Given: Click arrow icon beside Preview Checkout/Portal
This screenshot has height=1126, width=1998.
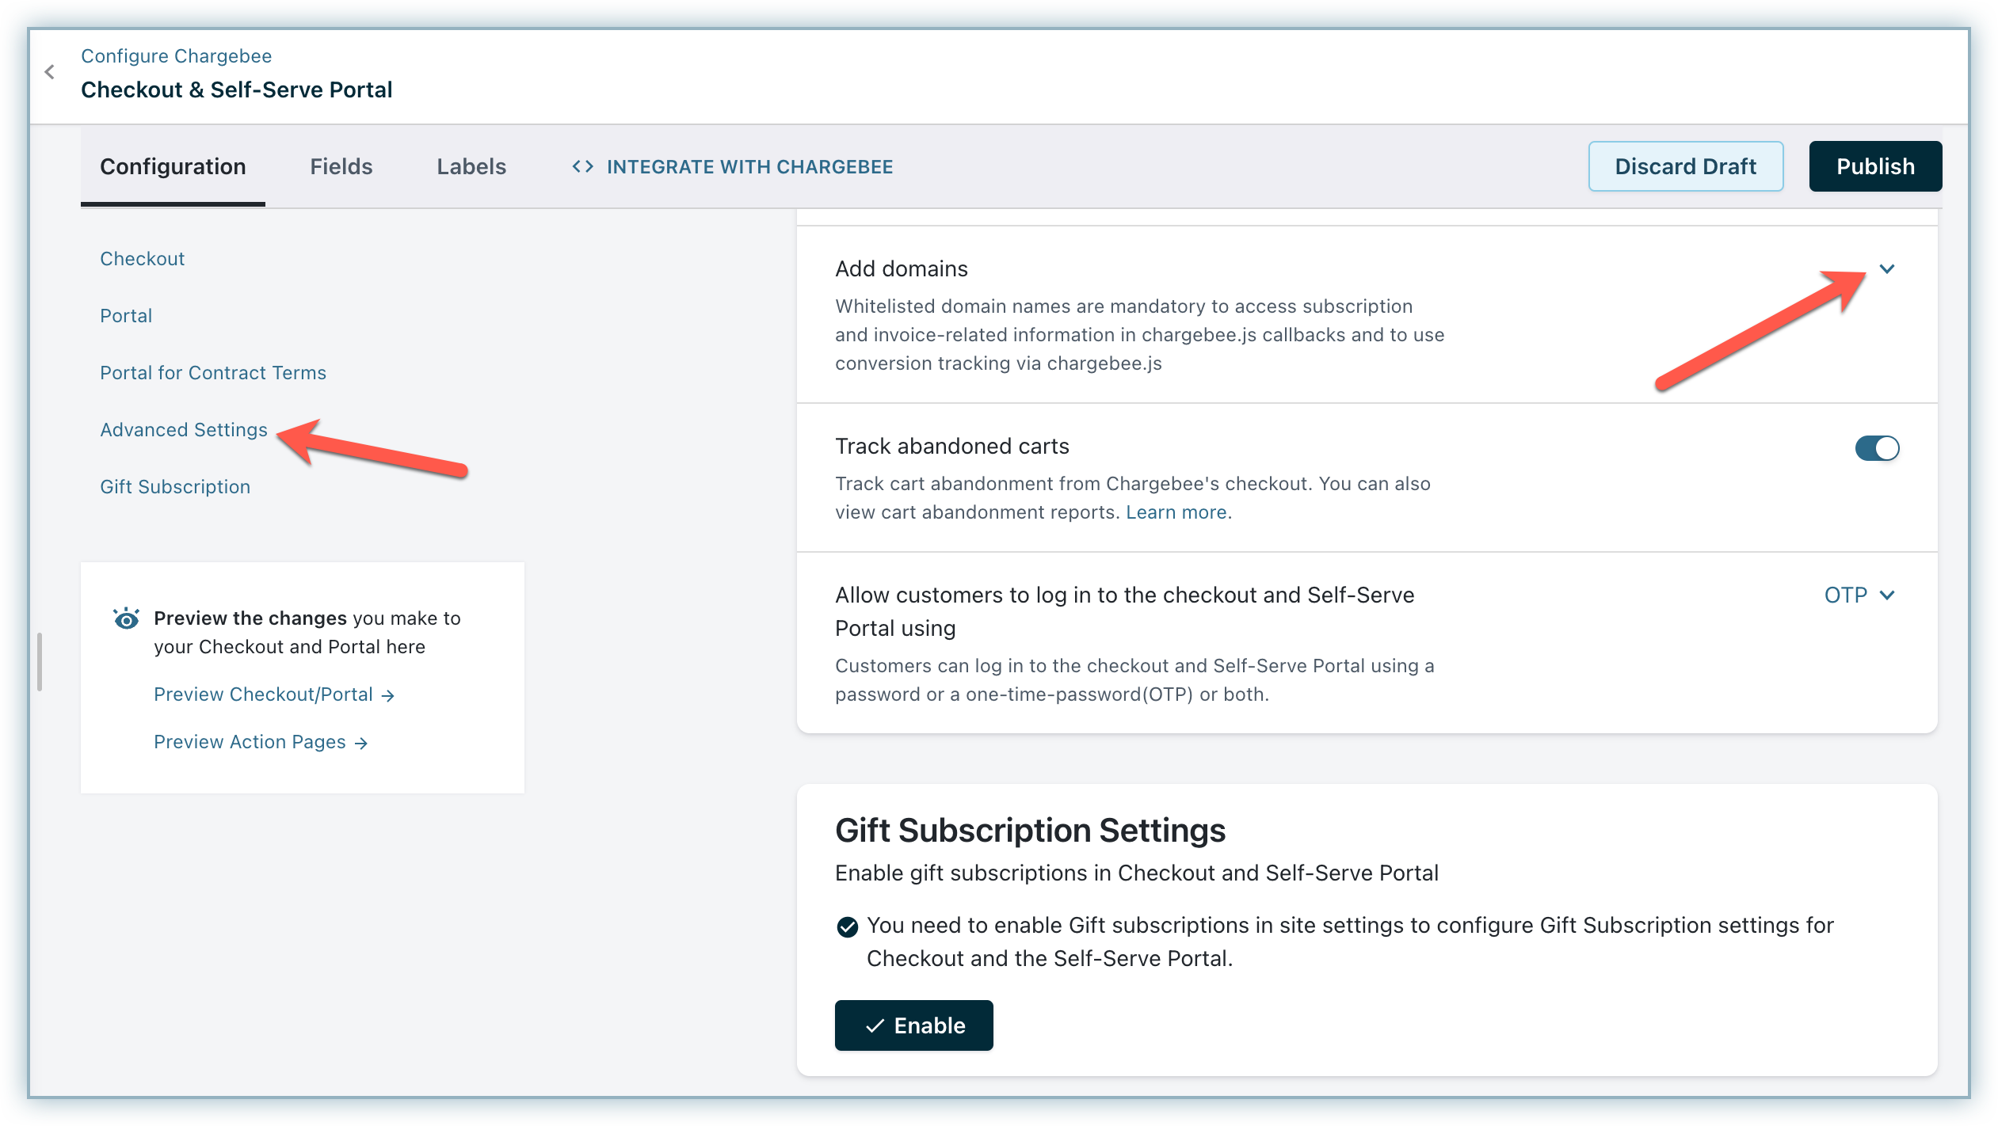Looking at the screenshot, I should [387, 695].
